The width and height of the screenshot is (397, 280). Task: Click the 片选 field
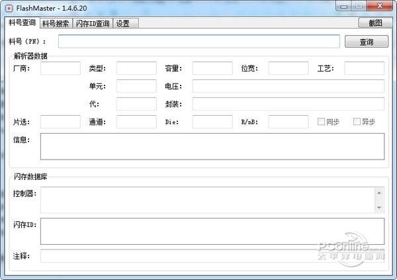click(60, 122)
